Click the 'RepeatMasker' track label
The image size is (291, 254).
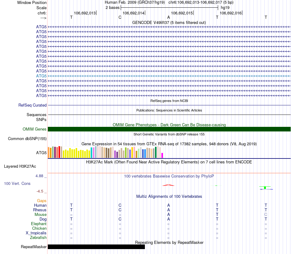coord(34,247)
